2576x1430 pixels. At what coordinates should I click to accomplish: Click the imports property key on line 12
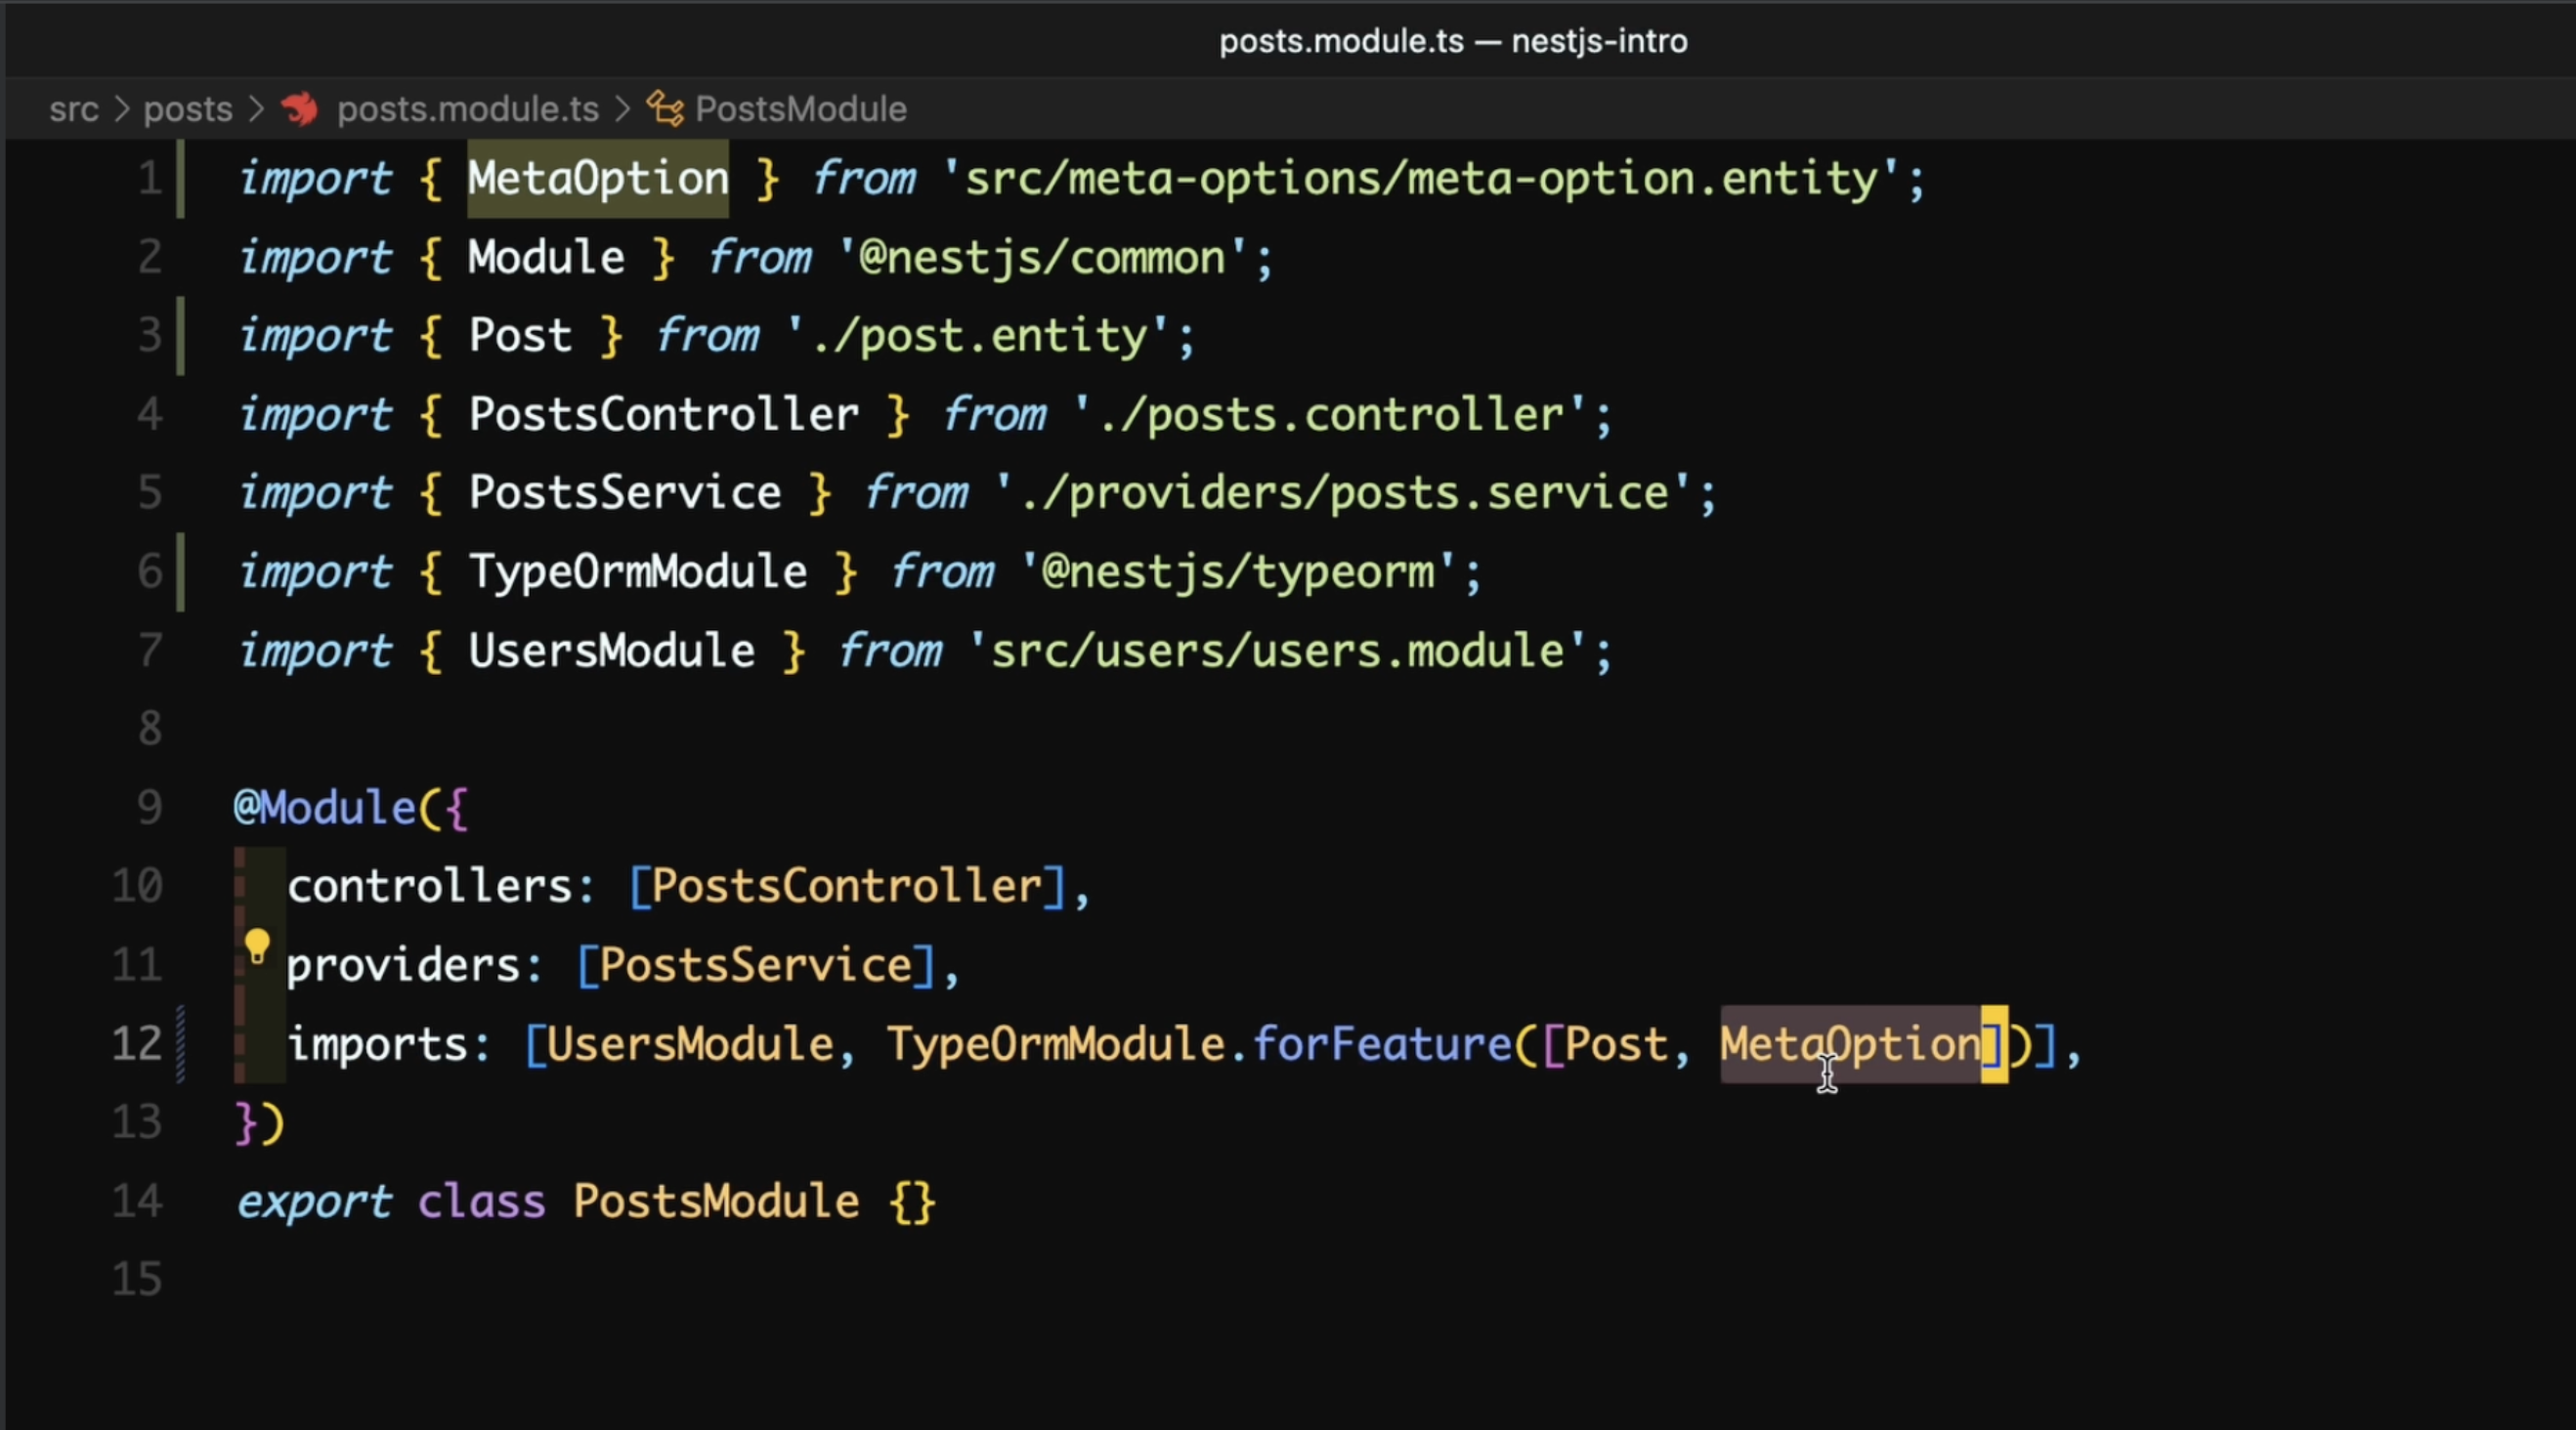click(377, 1044)
